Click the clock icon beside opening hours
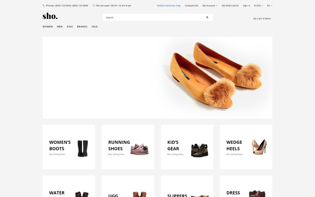 (x=94, y=6)
